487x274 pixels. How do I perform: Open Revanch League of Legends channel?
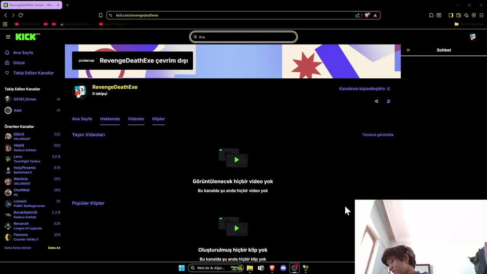point(32,226)
